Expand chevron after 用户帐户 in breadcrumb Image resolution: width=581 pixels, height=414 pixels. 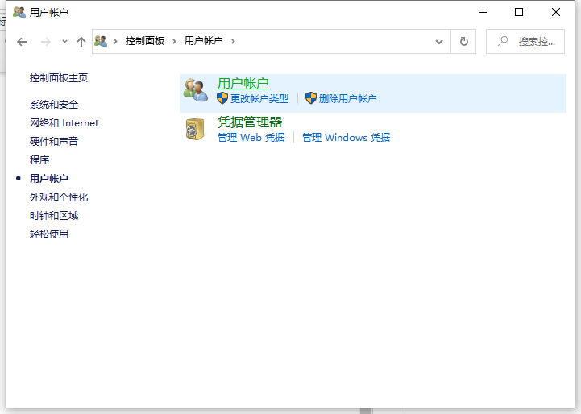tap(233, 41)
